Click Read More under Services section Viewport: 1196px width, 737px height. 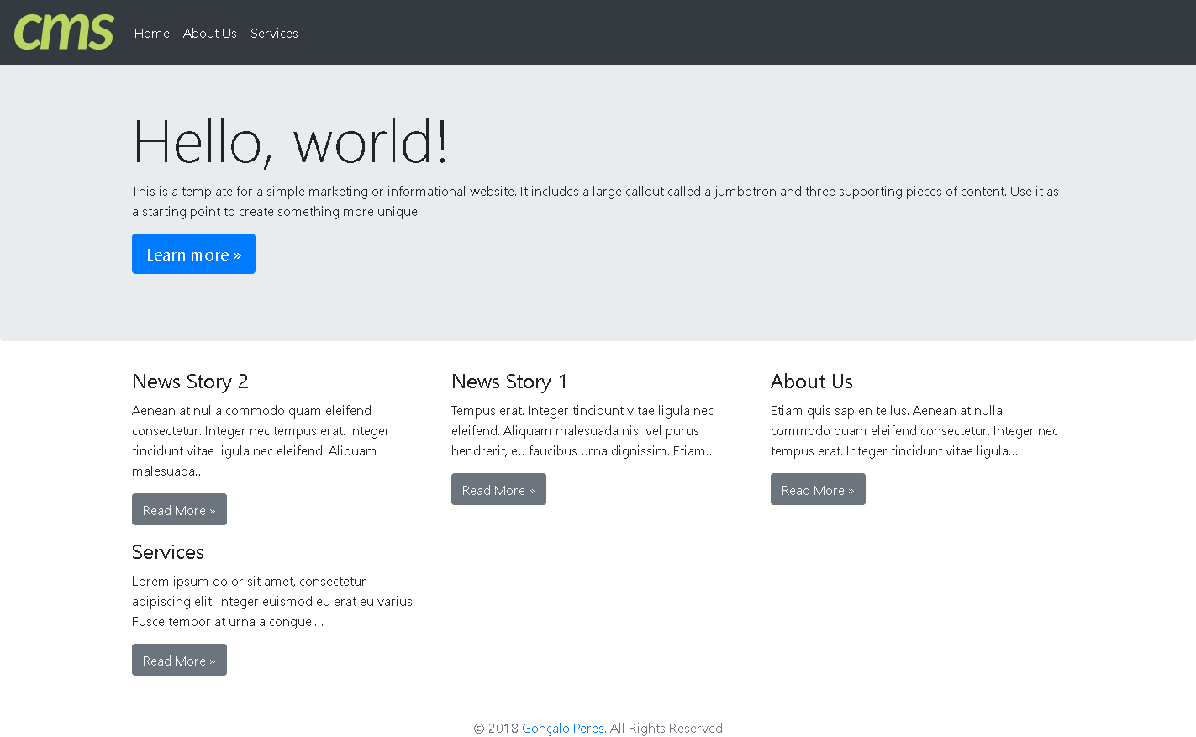(x=179, y=661)
